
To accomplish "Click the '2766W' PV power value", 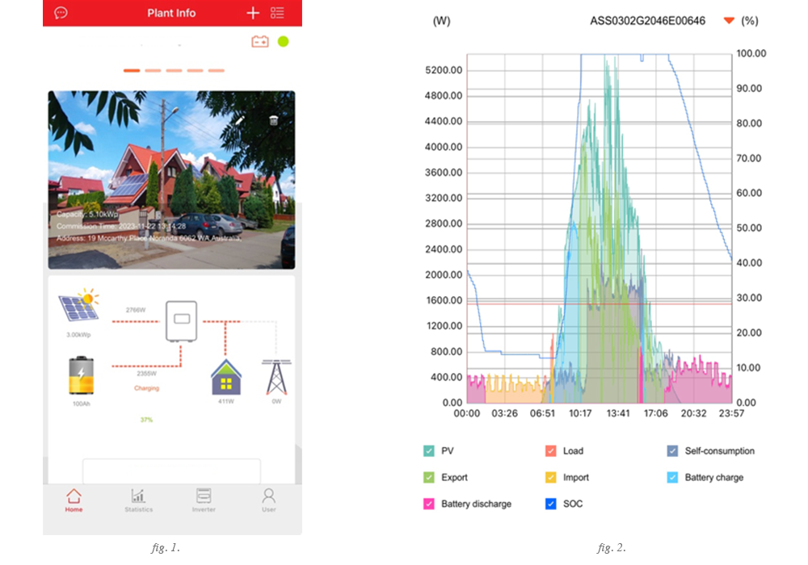I will pyautogui.click(x=136, y=310).
